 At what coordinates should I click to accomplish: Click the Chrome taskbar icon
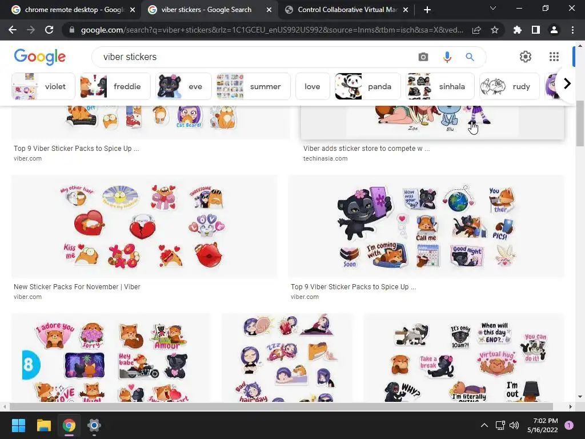69,425
